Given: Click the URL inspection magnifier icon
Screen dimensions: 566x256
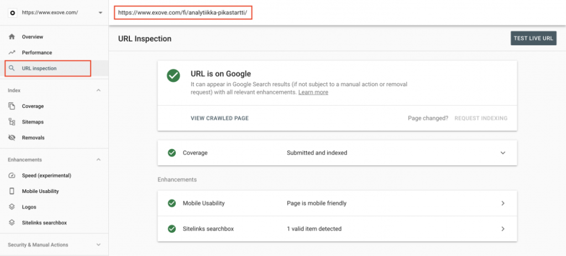Looking at the screenshot, I should pyautogui.click(x=12, y=68).
